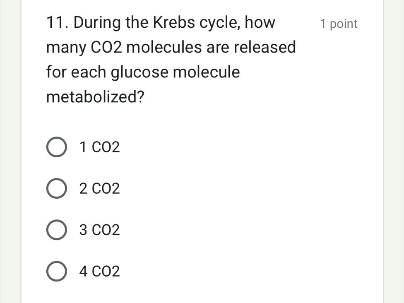Viewport: 404px width, 303px height.
Task: Choose the answer labeled 4 CO2
Action: [99, 272]
